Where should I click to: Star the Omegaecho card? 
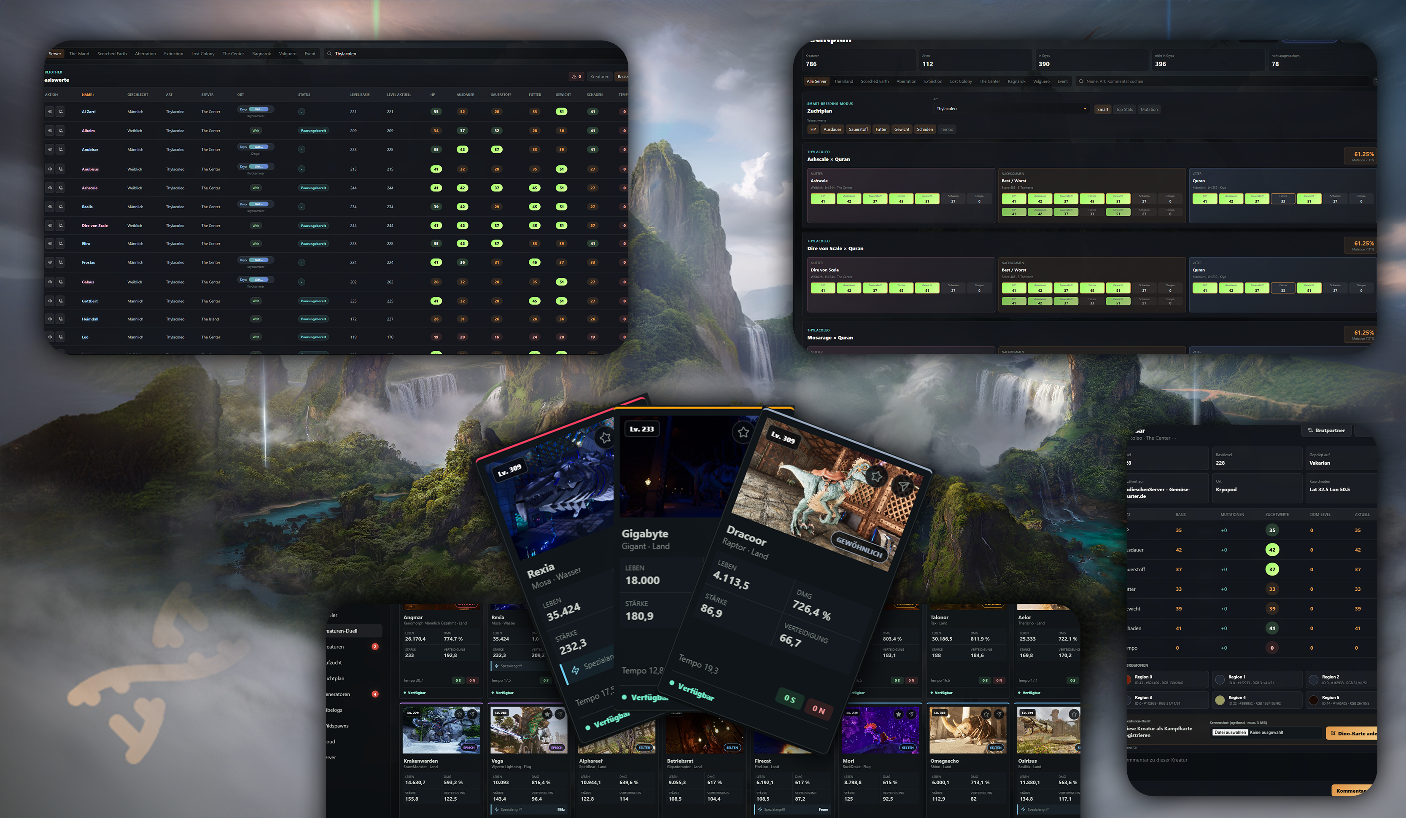986,714
